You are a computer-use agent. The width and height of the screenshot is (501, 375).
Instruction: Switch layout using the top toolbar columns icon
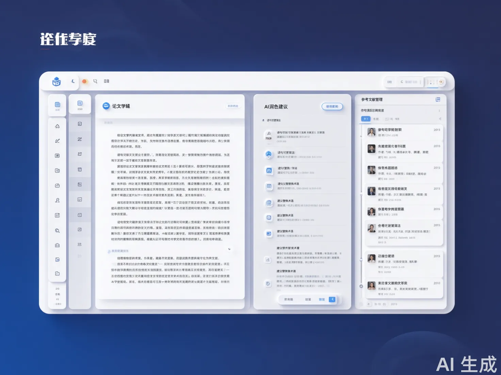[107, 81]
